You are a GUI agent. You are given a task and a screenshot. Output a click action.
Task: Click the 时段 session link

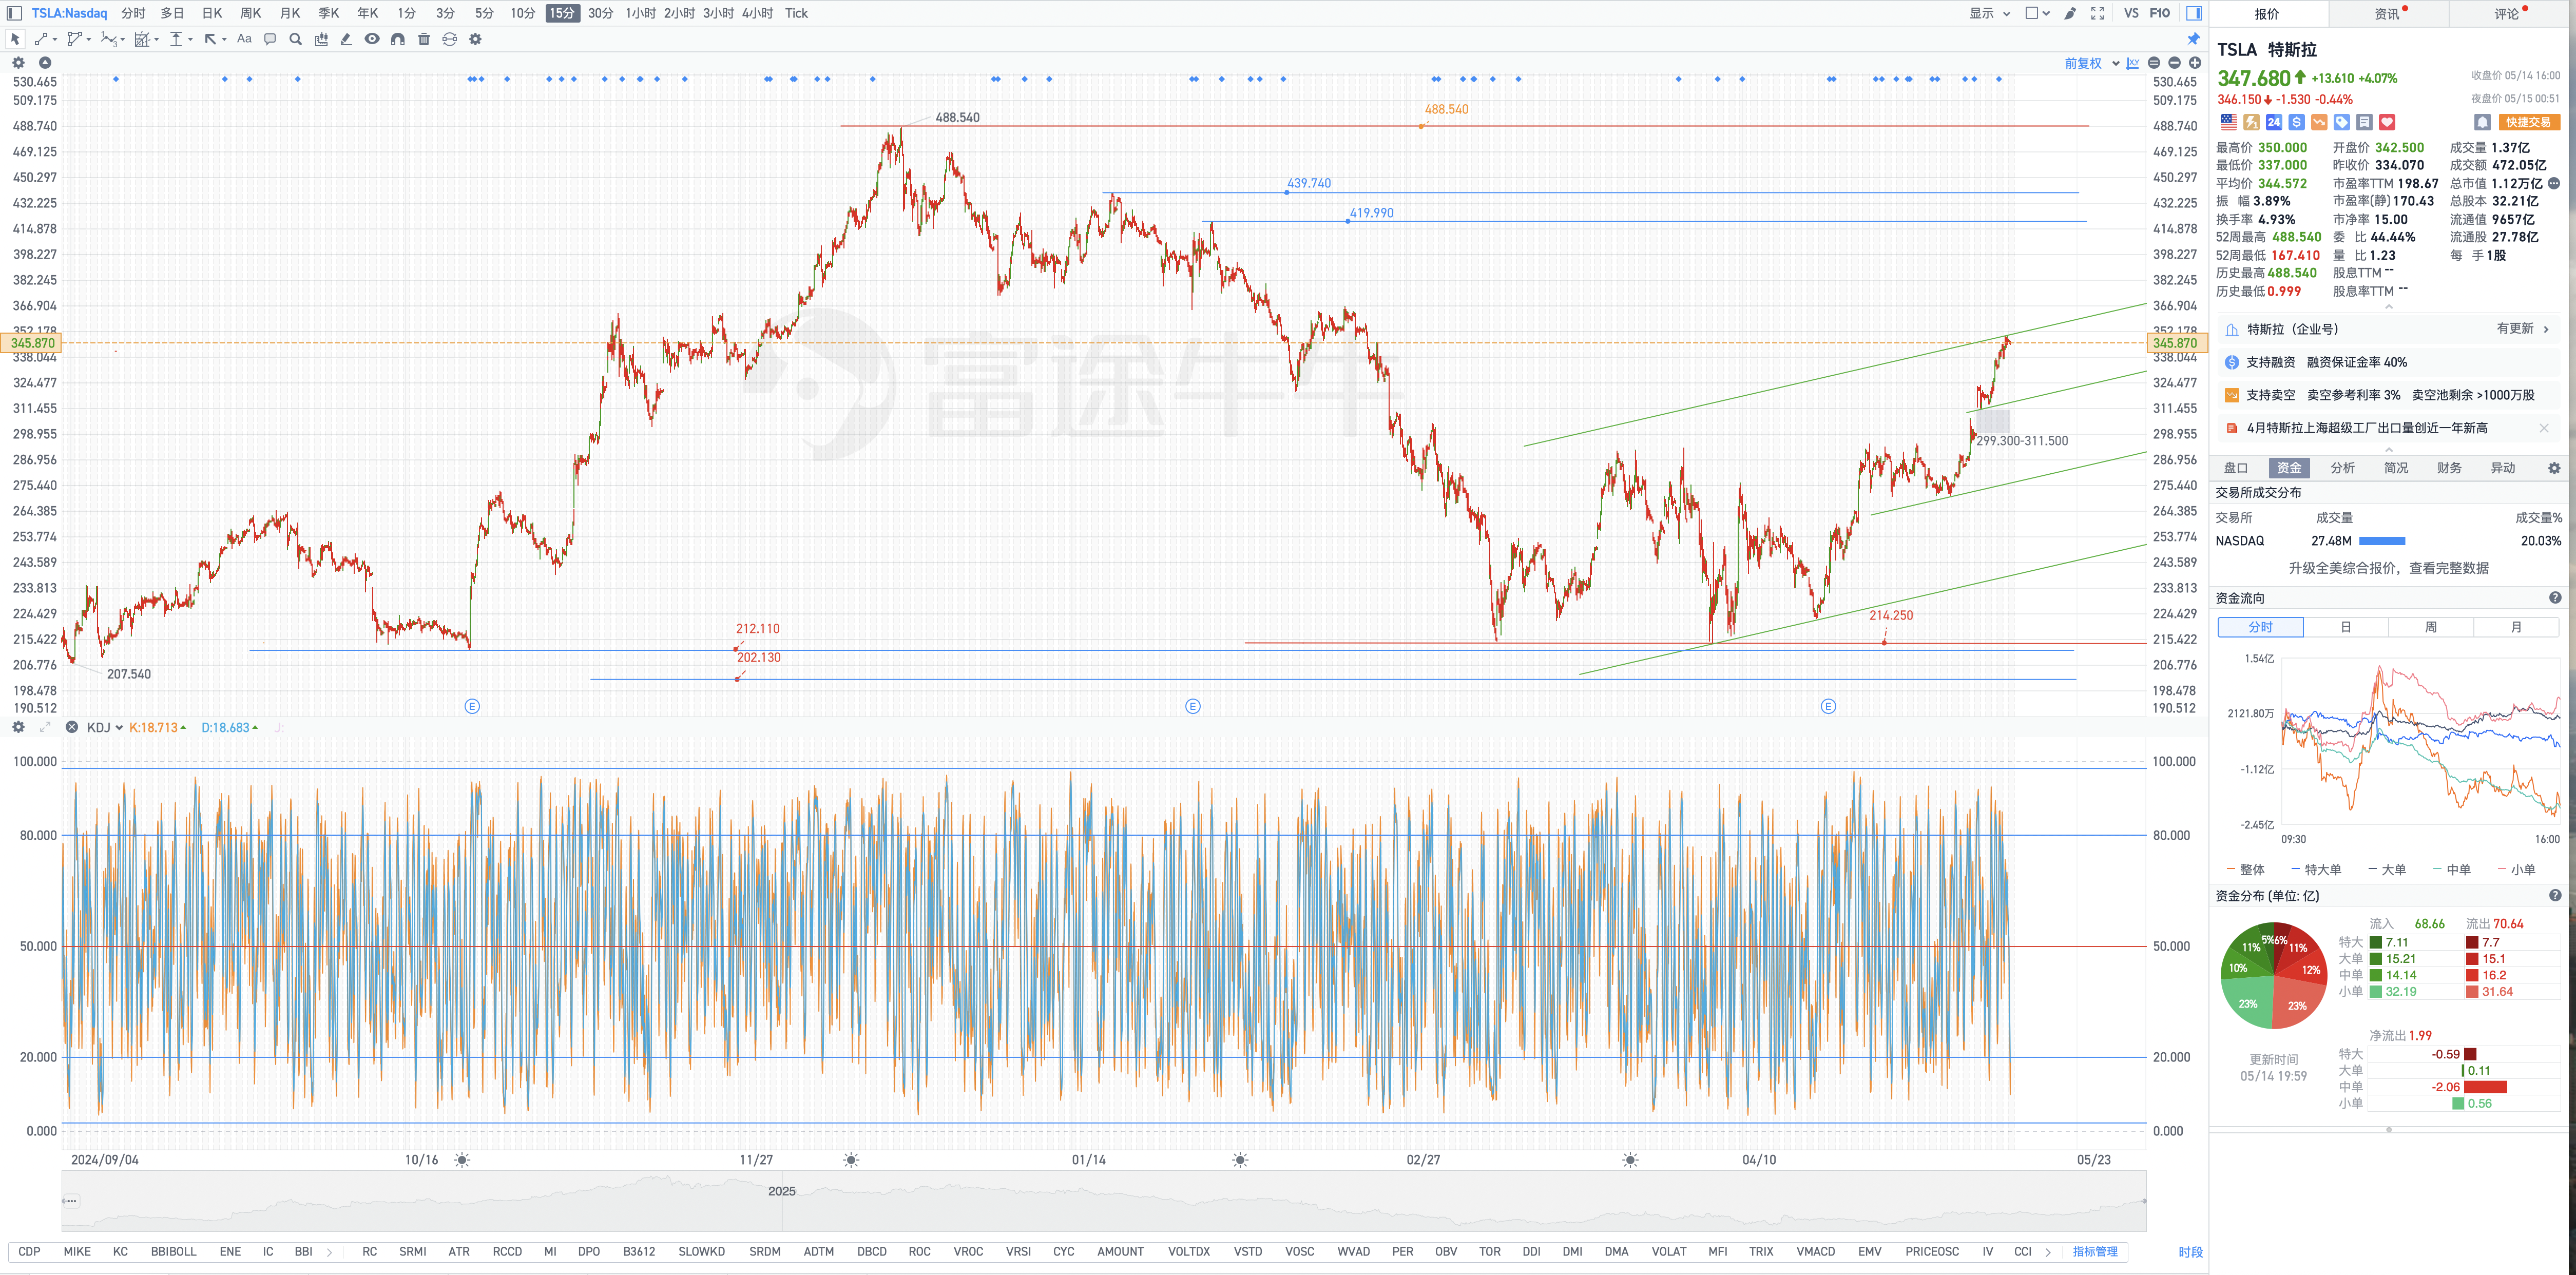(x=2190, y=1252)
